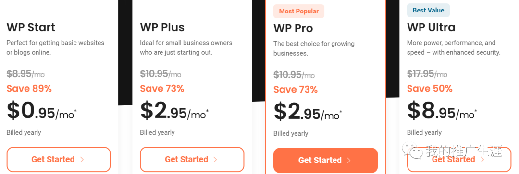Screen dimensions: 519x174
Task: Click the WeChat logo watermark icon
Action: pos(412,151)
